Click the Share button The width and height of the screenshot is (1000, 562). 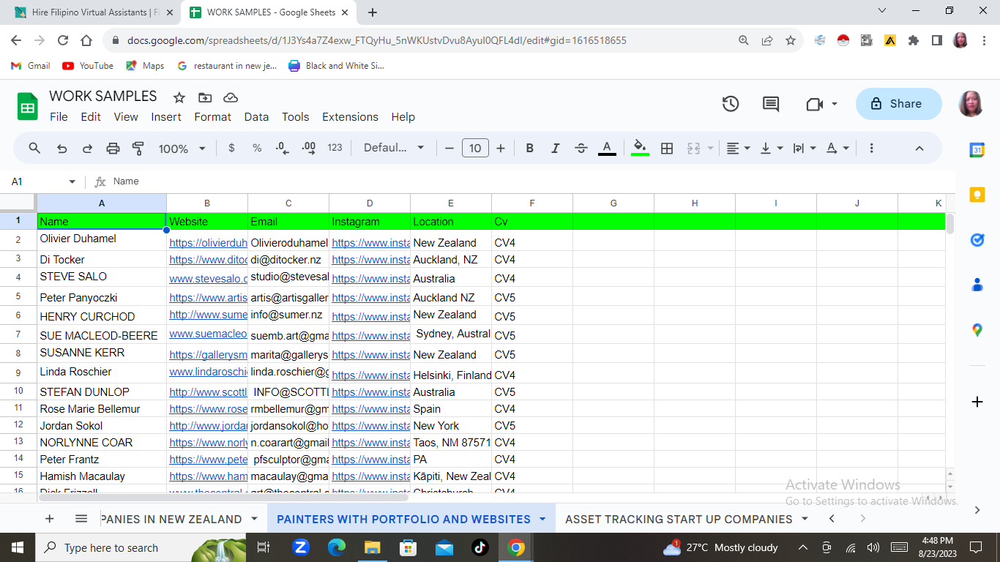898,104
